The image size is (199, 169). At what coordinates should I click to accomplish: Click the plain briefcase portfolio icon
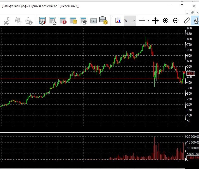pyautogui.click(x=94, y=21)
